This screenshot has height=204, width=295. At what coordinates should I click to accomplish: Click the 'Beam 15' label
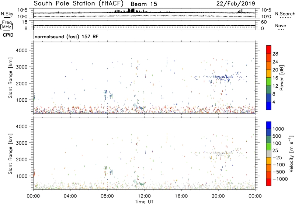[x=144, y=4]
